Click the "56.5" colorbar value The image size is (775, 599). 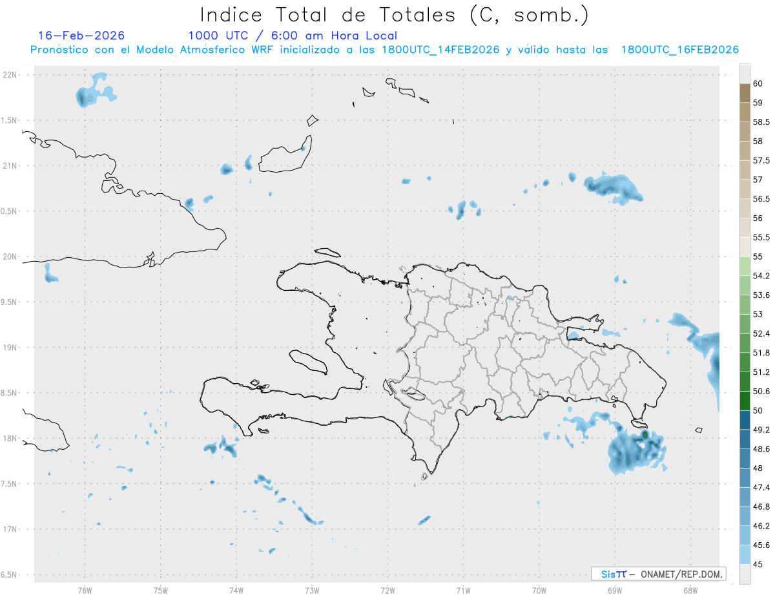tap(761, 199)
